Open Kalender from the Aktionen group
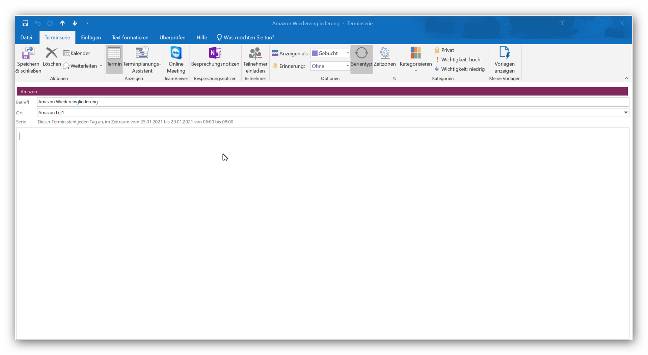 tap(77, 53)
